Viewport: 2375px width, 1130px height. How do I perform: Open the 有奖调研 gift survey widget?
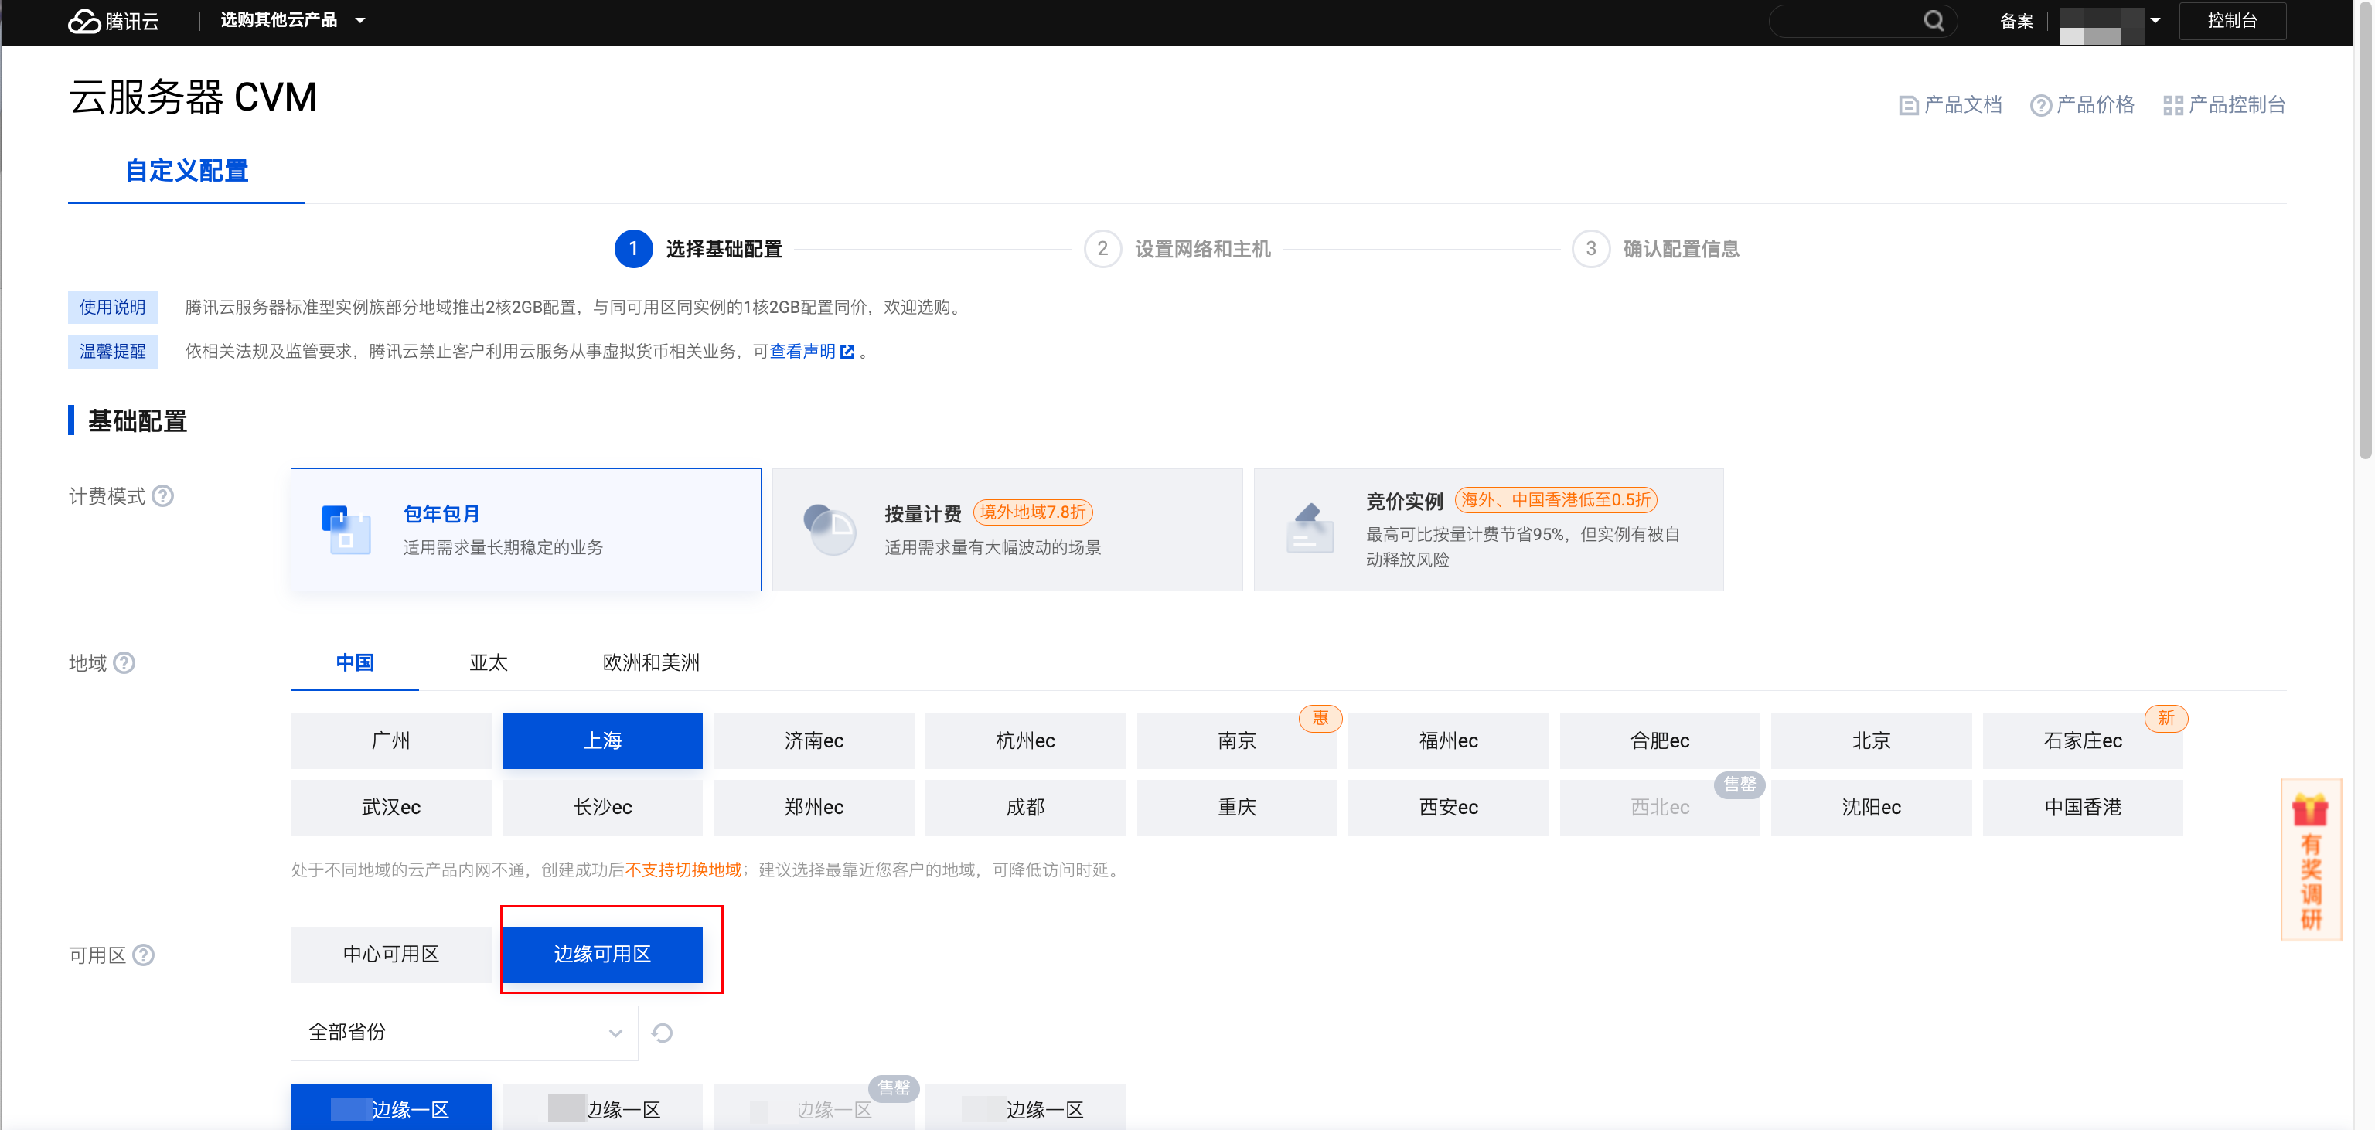click(x=2311, y=859)
